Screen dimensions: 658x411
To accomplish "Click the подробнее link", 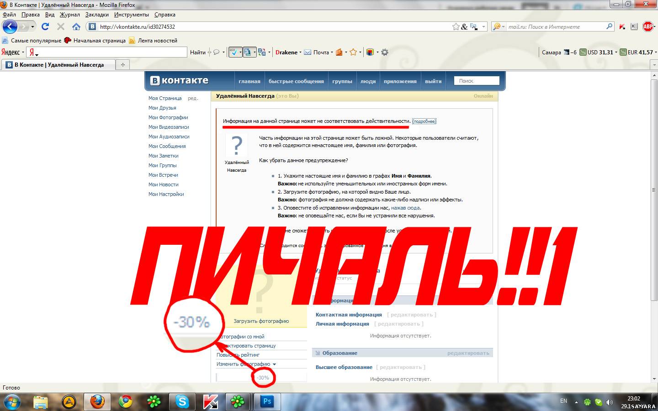I will tap(424, 121).
